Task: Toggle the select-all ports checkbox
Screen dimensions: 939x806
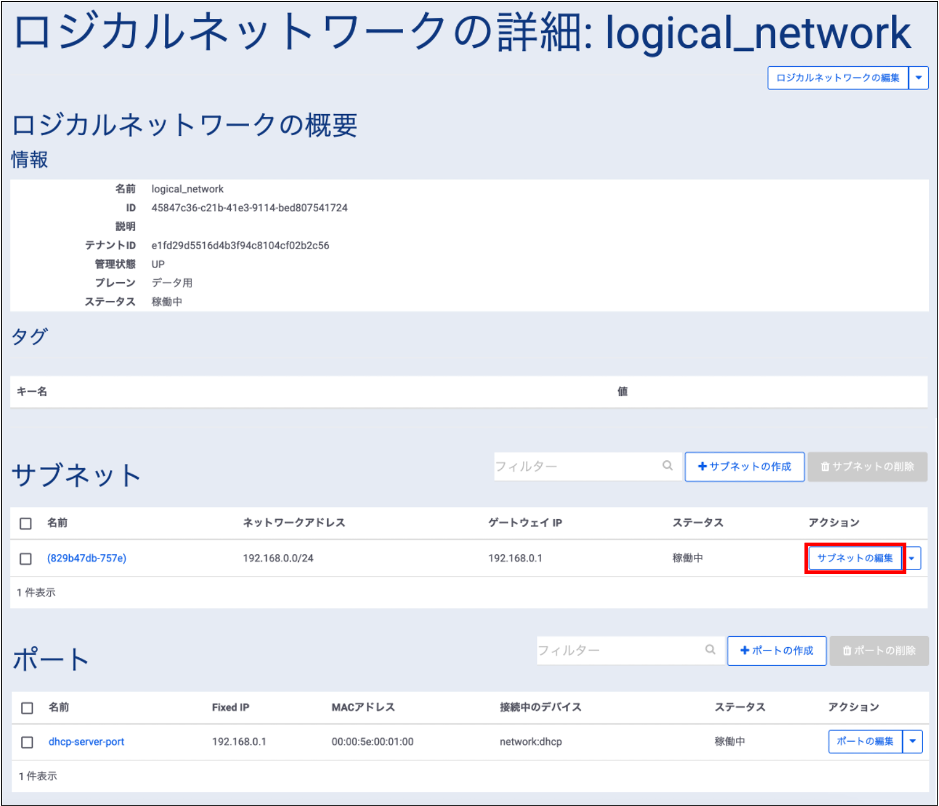Action: 27,708
